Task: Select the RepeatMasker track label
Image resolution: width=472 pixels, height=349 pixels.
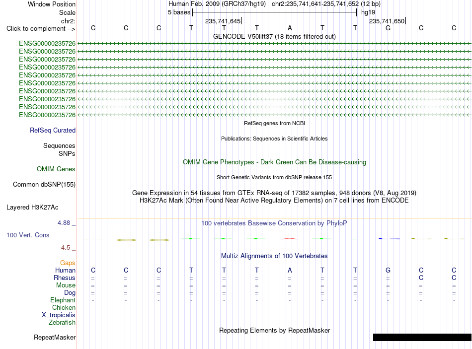Action: tap(55, 338)
